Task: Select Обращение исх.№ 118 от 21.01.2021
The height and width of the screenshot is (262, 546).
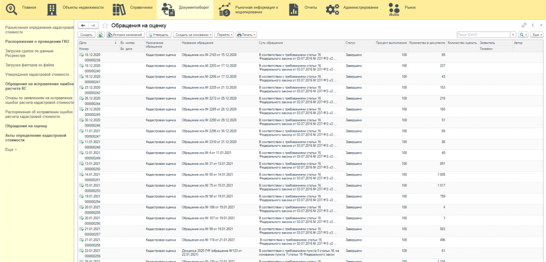Action: pos(208,240)
